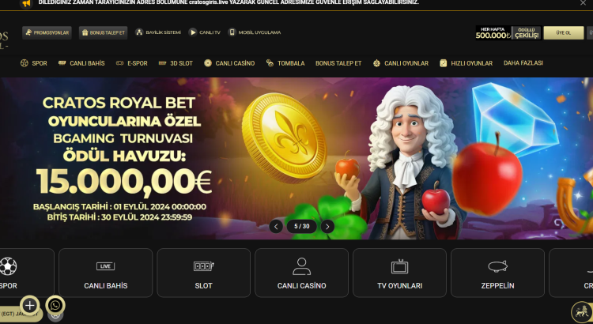Image resolution: width=593 pixels, height=324 pixels.
Task: Open the Slot machine tile
Action: click(x=203, y=273)
